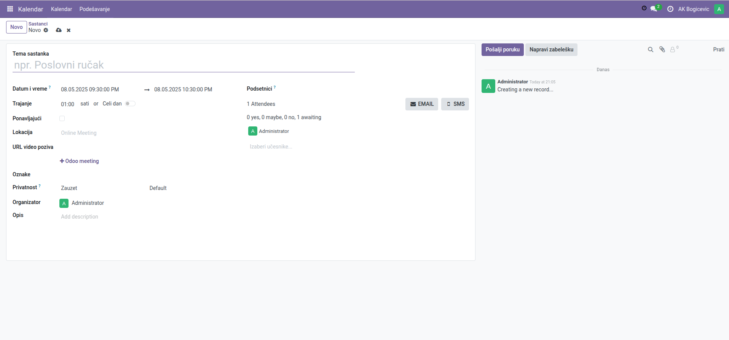This screenshot has height=340, width=729.
Task: Add an Odoo meeting link
Action: (79, 161)
